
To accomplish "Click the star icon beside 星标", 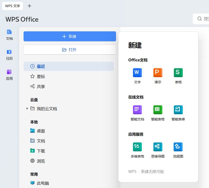I will [x=32, y=76].
